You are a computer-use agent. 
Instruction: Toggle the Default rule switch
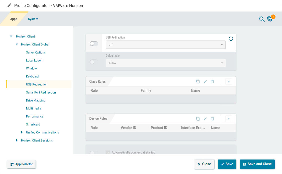click(x=94, y=62)
